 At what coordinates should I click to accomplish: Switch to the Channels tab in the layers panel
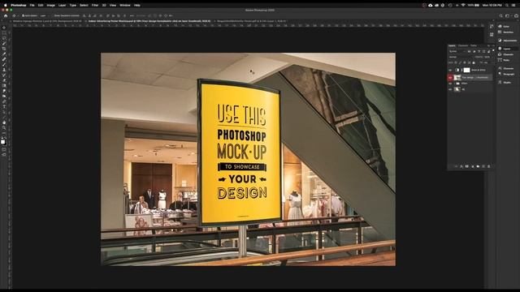point(463,45)
